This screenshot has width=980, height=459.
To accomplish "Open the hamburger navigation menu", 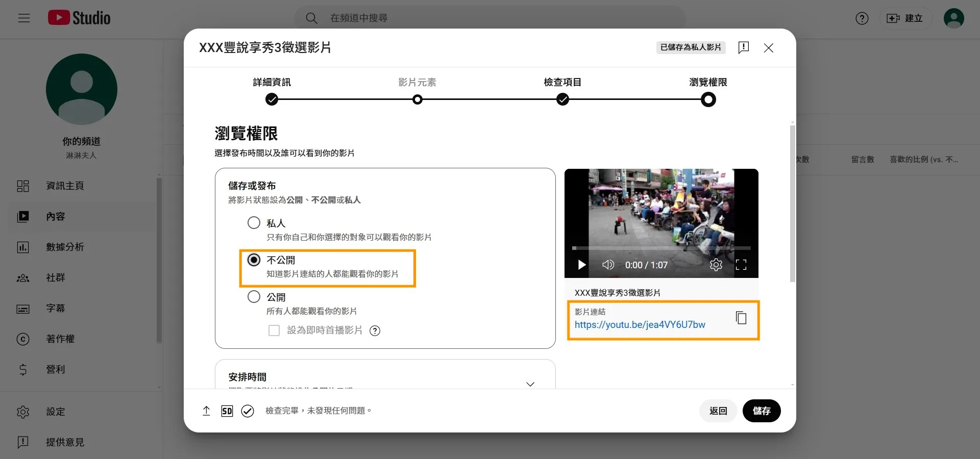I will (x=24, y=18).
